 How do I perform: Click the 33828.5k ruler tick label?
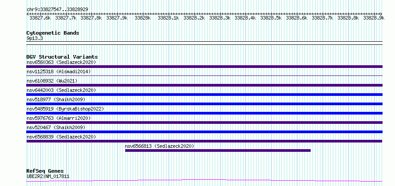tap(271, 18)
